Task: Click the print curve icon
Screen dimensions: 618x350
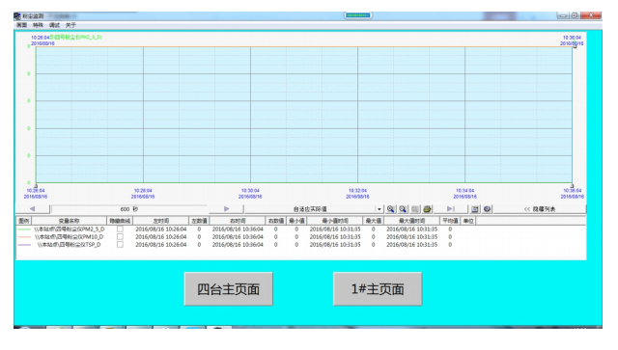Action: point(427,209)
